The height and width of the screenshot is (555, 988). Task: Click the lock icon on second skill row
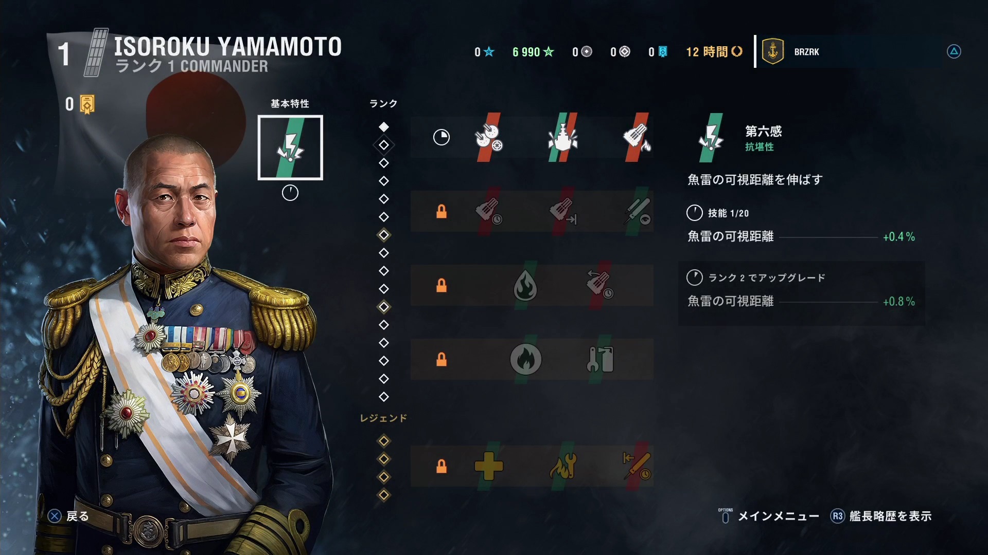click(442, 211)
